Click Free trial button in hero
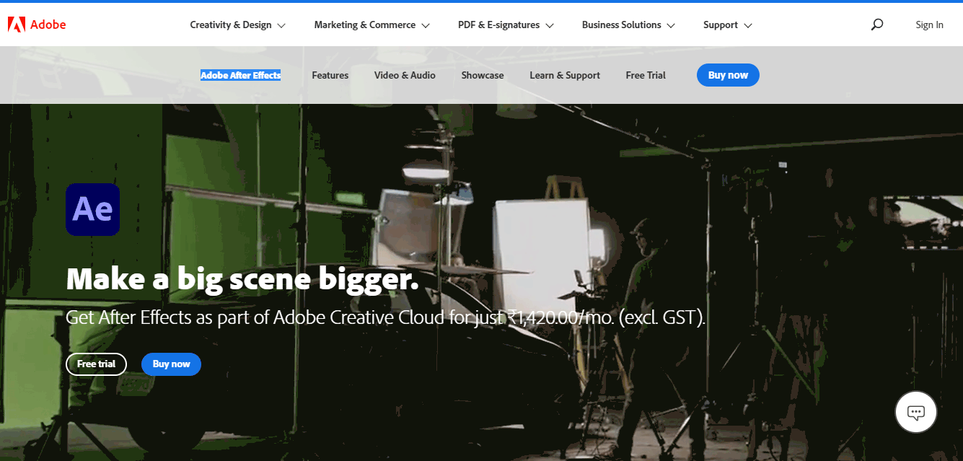This screenshot has width=963, height=461. [x=96, y=364]
